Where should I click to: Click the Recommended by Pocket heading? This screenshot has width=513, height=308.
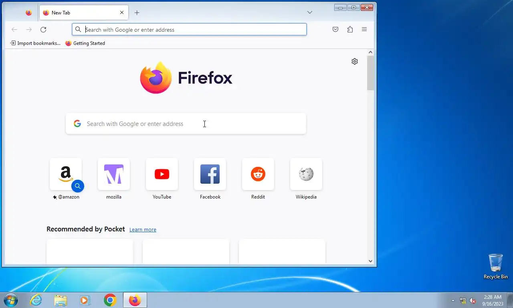coord(86,229)
